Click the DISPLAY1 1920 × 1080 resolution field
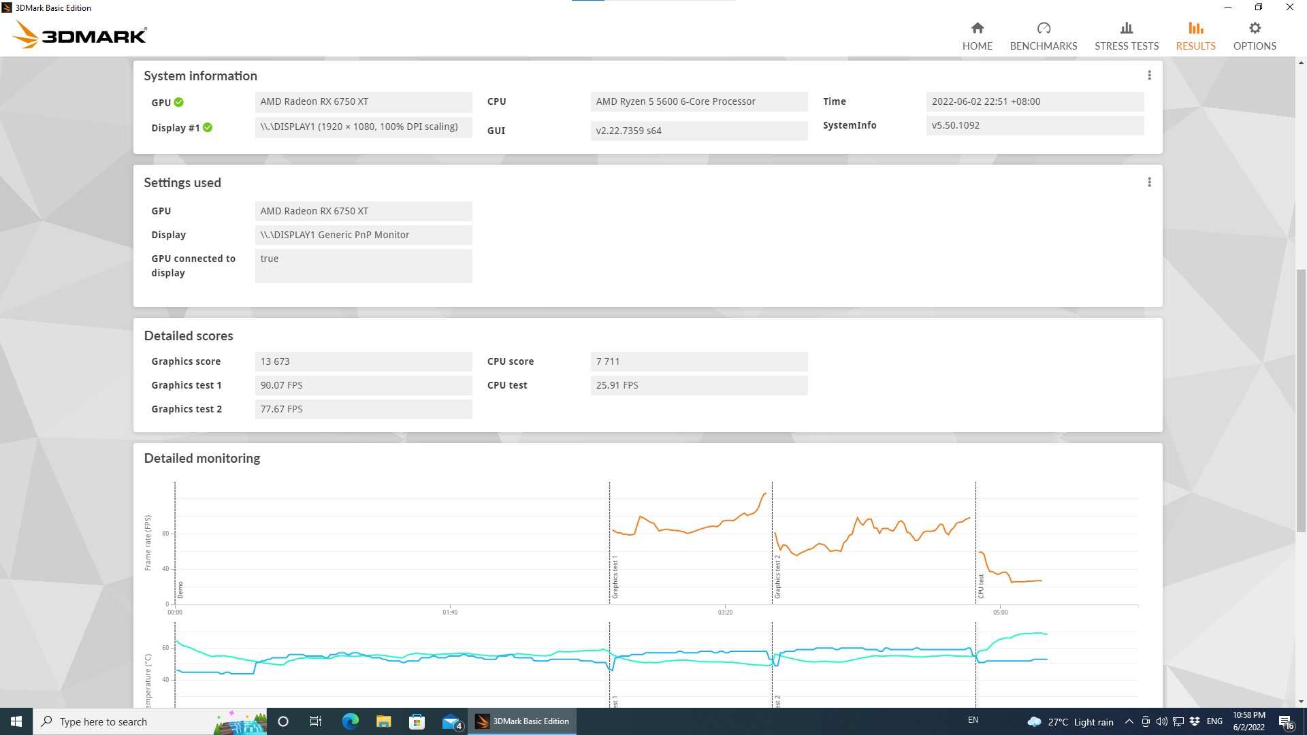Screen dimensions: 1307x735 (x=364, y=127)
